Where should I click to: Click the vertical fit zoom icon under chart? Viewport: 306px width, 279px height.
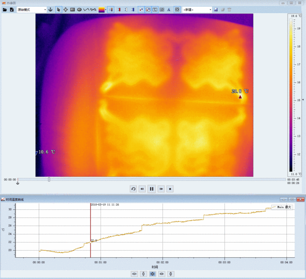[x=144, y=274]
